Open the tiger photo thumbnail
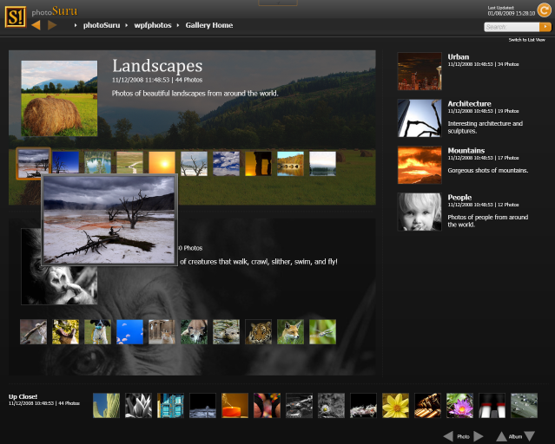The width and height of the screenshot is (555, 444). tap(258, 331)
